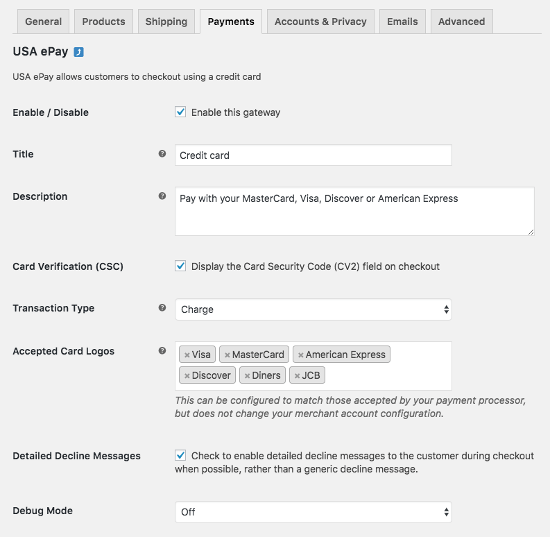Screen dimensions: 550x537
Task: Click inside the Description text area
Action: pos(354,211)
